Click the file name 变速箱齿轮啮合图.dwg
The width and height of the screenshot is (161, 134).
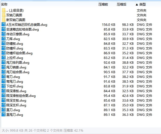tap(23, 29)
